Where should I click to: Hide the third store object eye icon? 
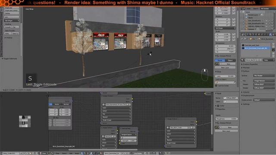coord(267,26)
